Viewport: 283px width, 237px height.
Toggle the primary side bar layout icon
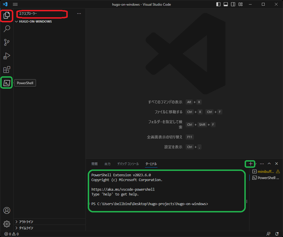tap(218, 4)
